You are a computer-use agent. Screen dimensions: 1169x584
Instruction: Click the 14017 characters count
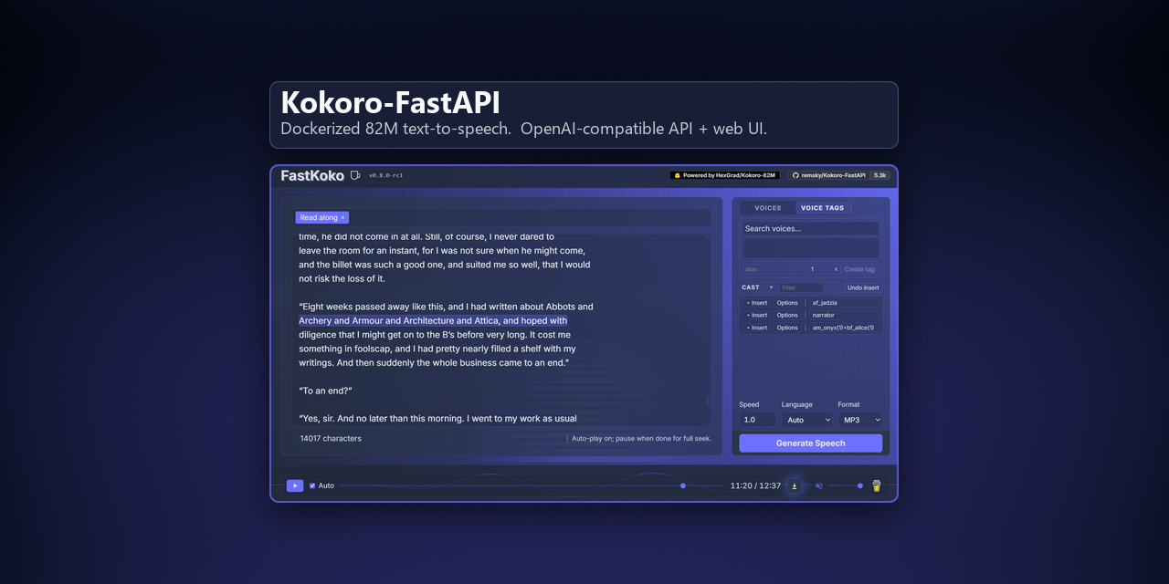331,438
